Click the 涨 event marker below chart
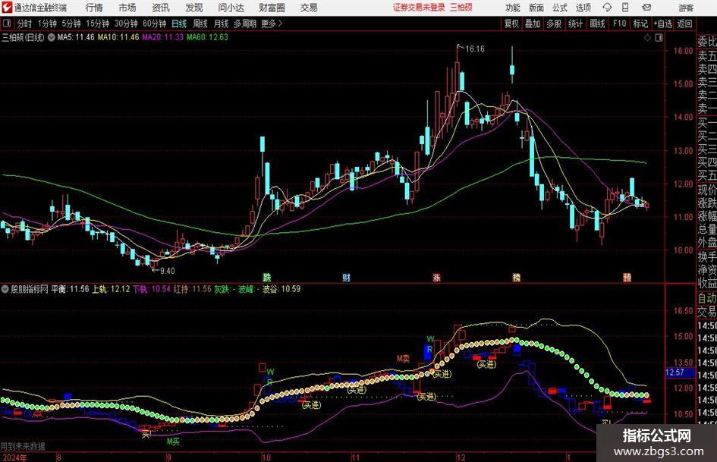 [x=437, y=277]
